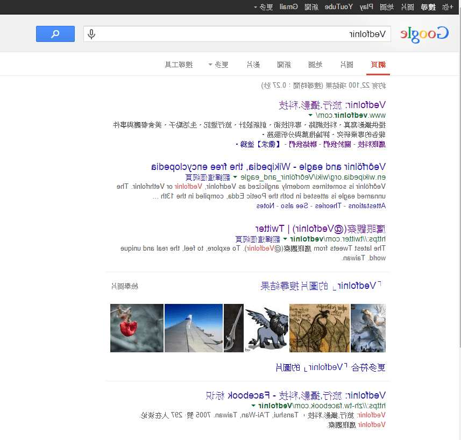Image resolution: width=461 pixels, height=440 pixels.
Task: Open 地圖 in the top black bar
Action: click(x=387, y=7)
